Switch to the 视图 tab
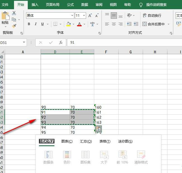The width and height of the screenshot is (182, 173). click(x=113, y=5)
